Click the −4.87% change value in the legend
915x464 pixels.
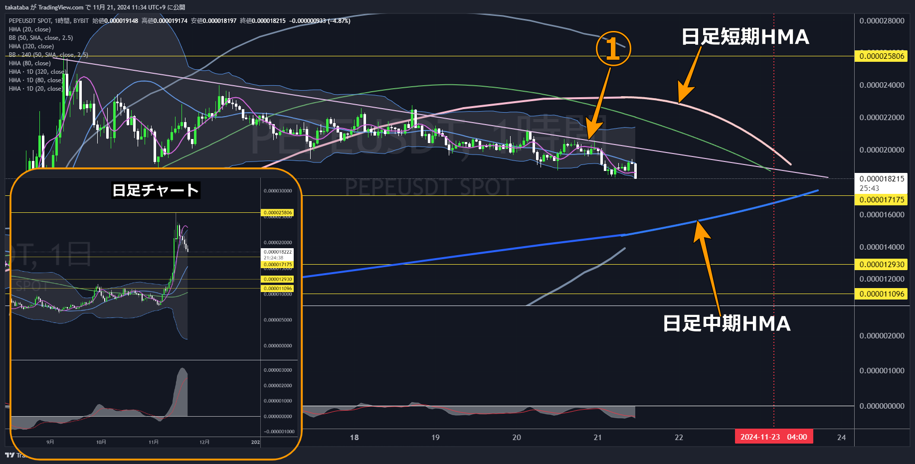click(339, 21)
